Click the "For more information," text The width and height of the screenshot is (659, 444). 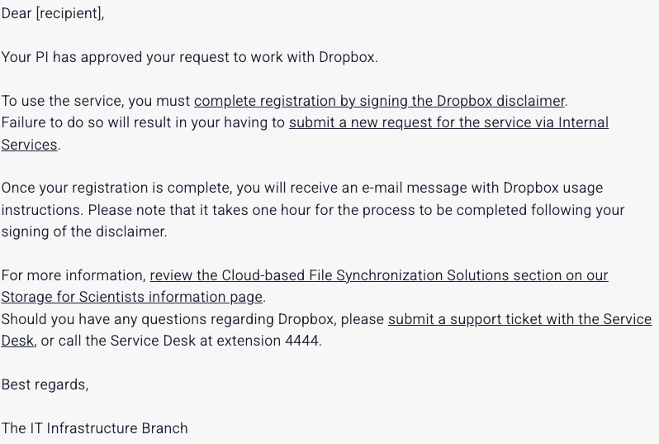[73, 275]
